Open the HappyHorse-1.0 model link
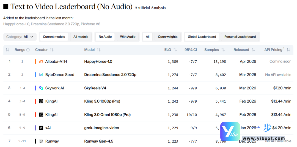Image resolution: width=297 pixels, height=147 pixels. [x=98, y=61]
